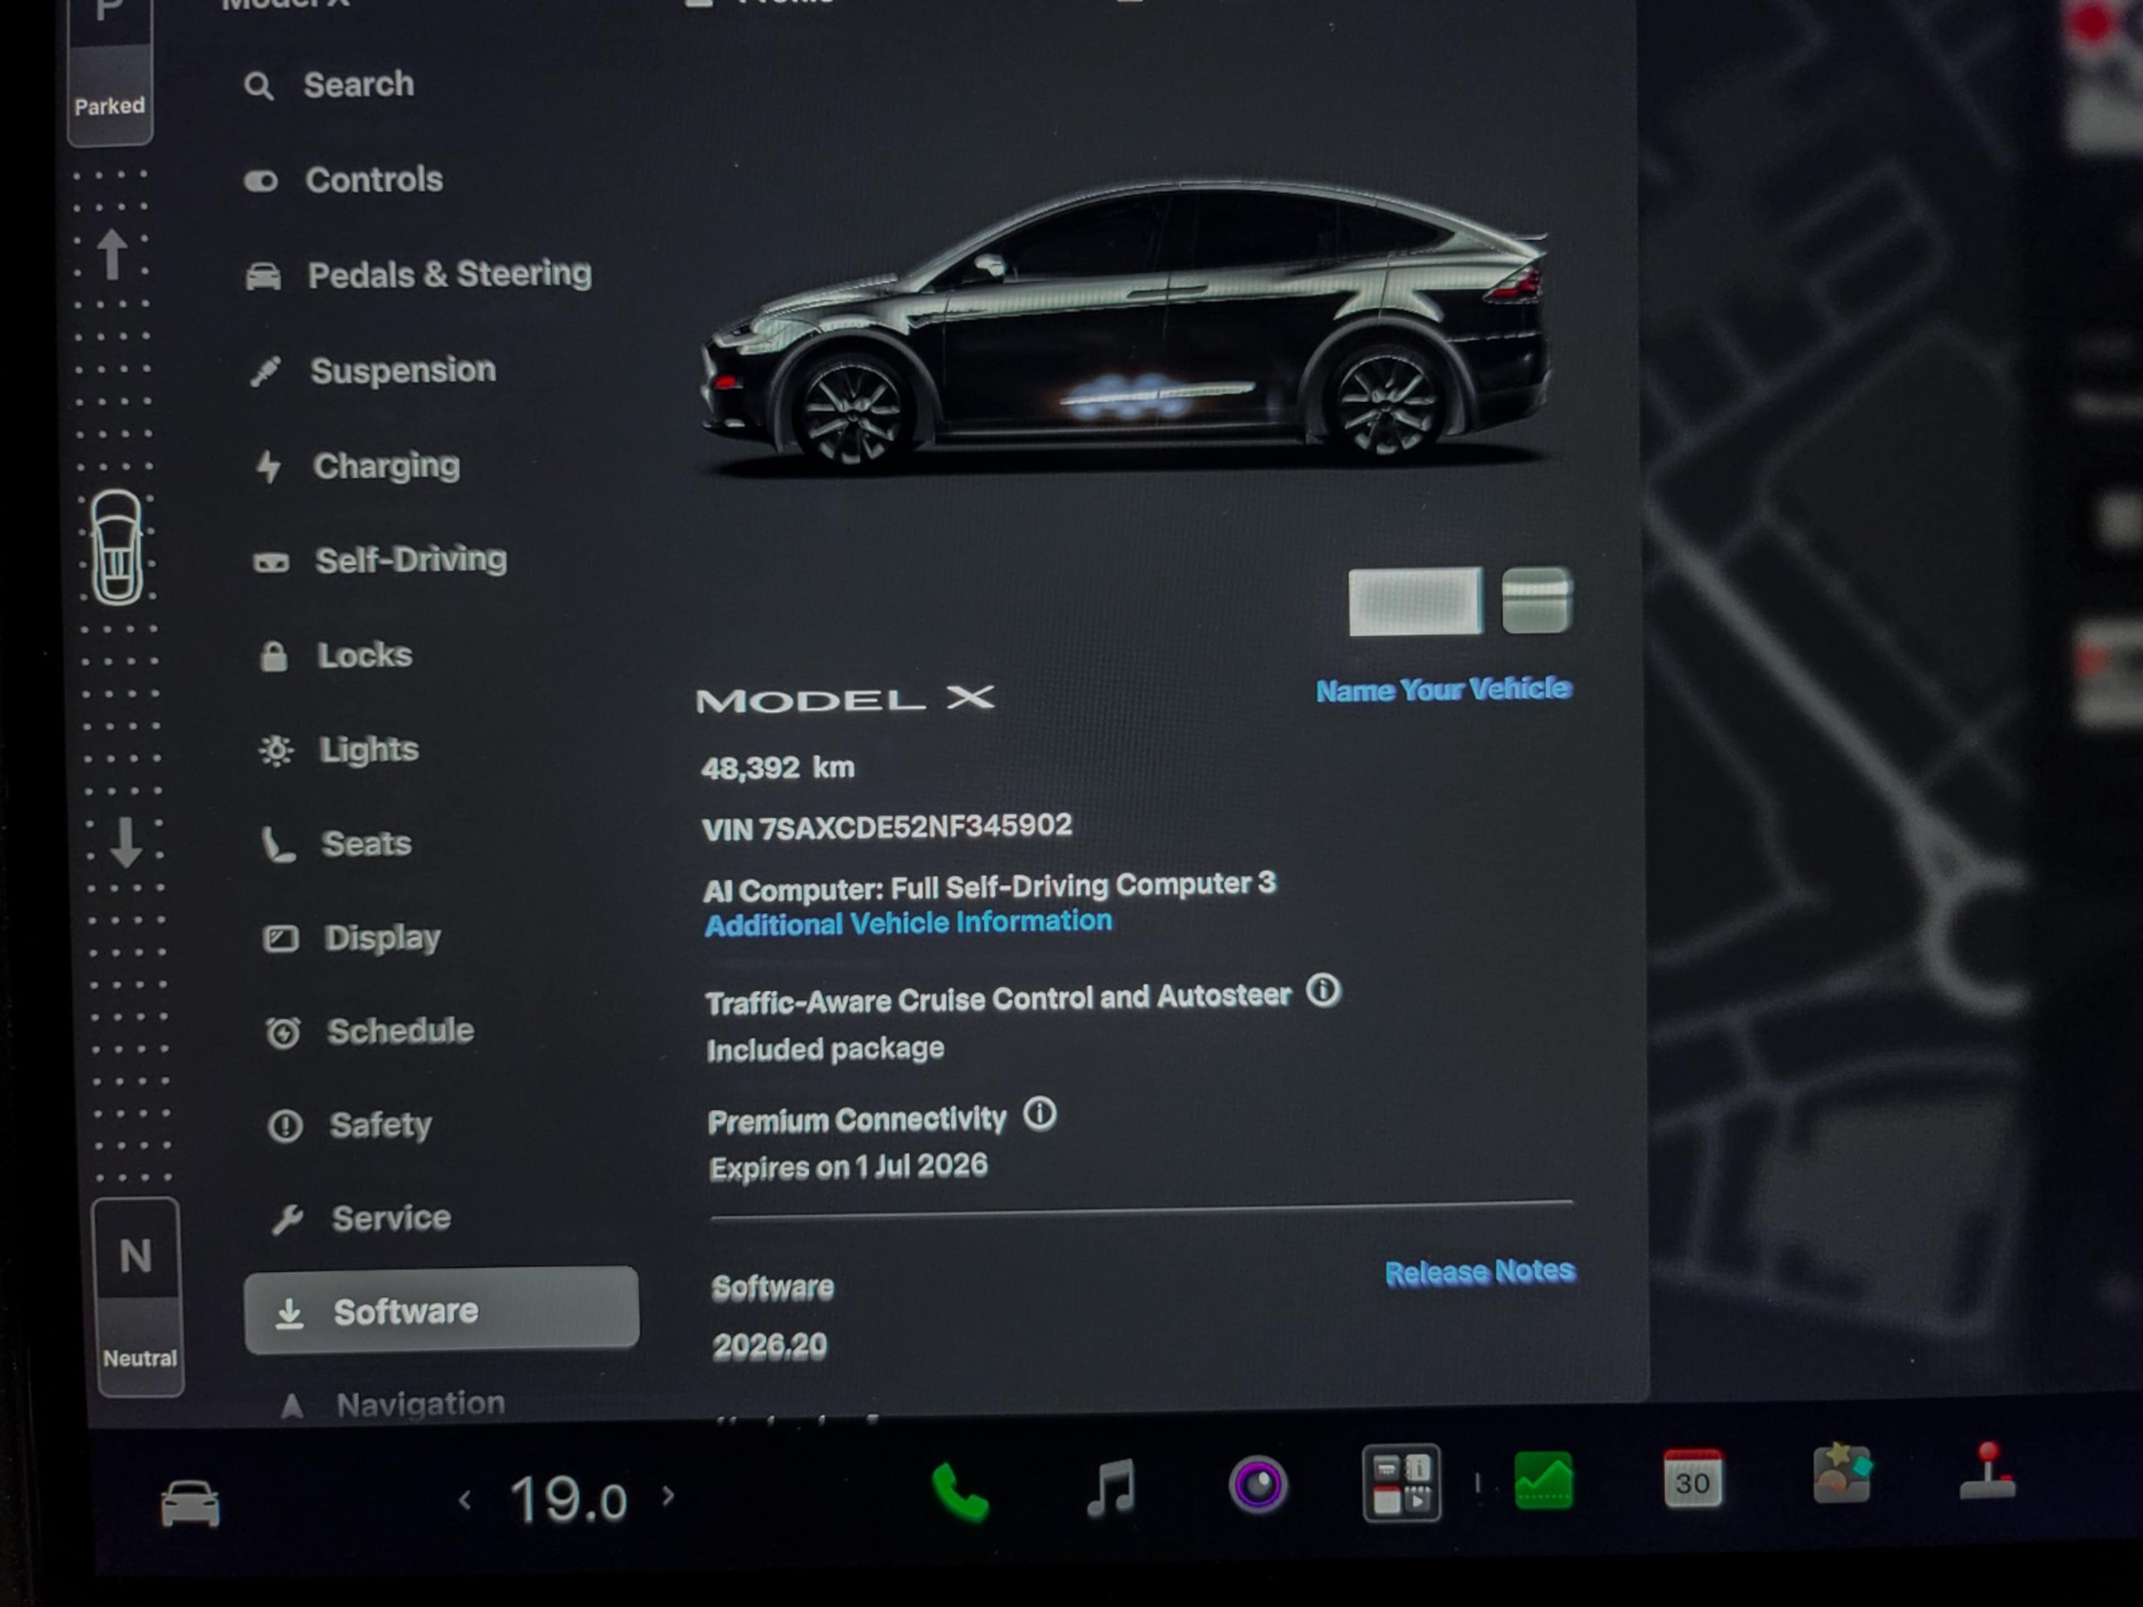Open Seats settings
Screen dimensions: 2143x1607
(337, 844)
